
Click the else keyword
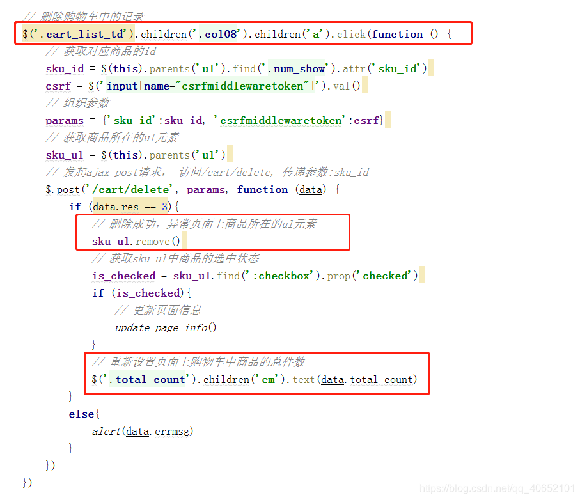(x=81, y=414)
